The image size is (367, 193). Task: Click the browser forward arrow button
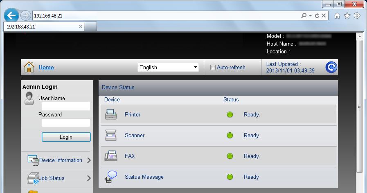tap(25, 15)
